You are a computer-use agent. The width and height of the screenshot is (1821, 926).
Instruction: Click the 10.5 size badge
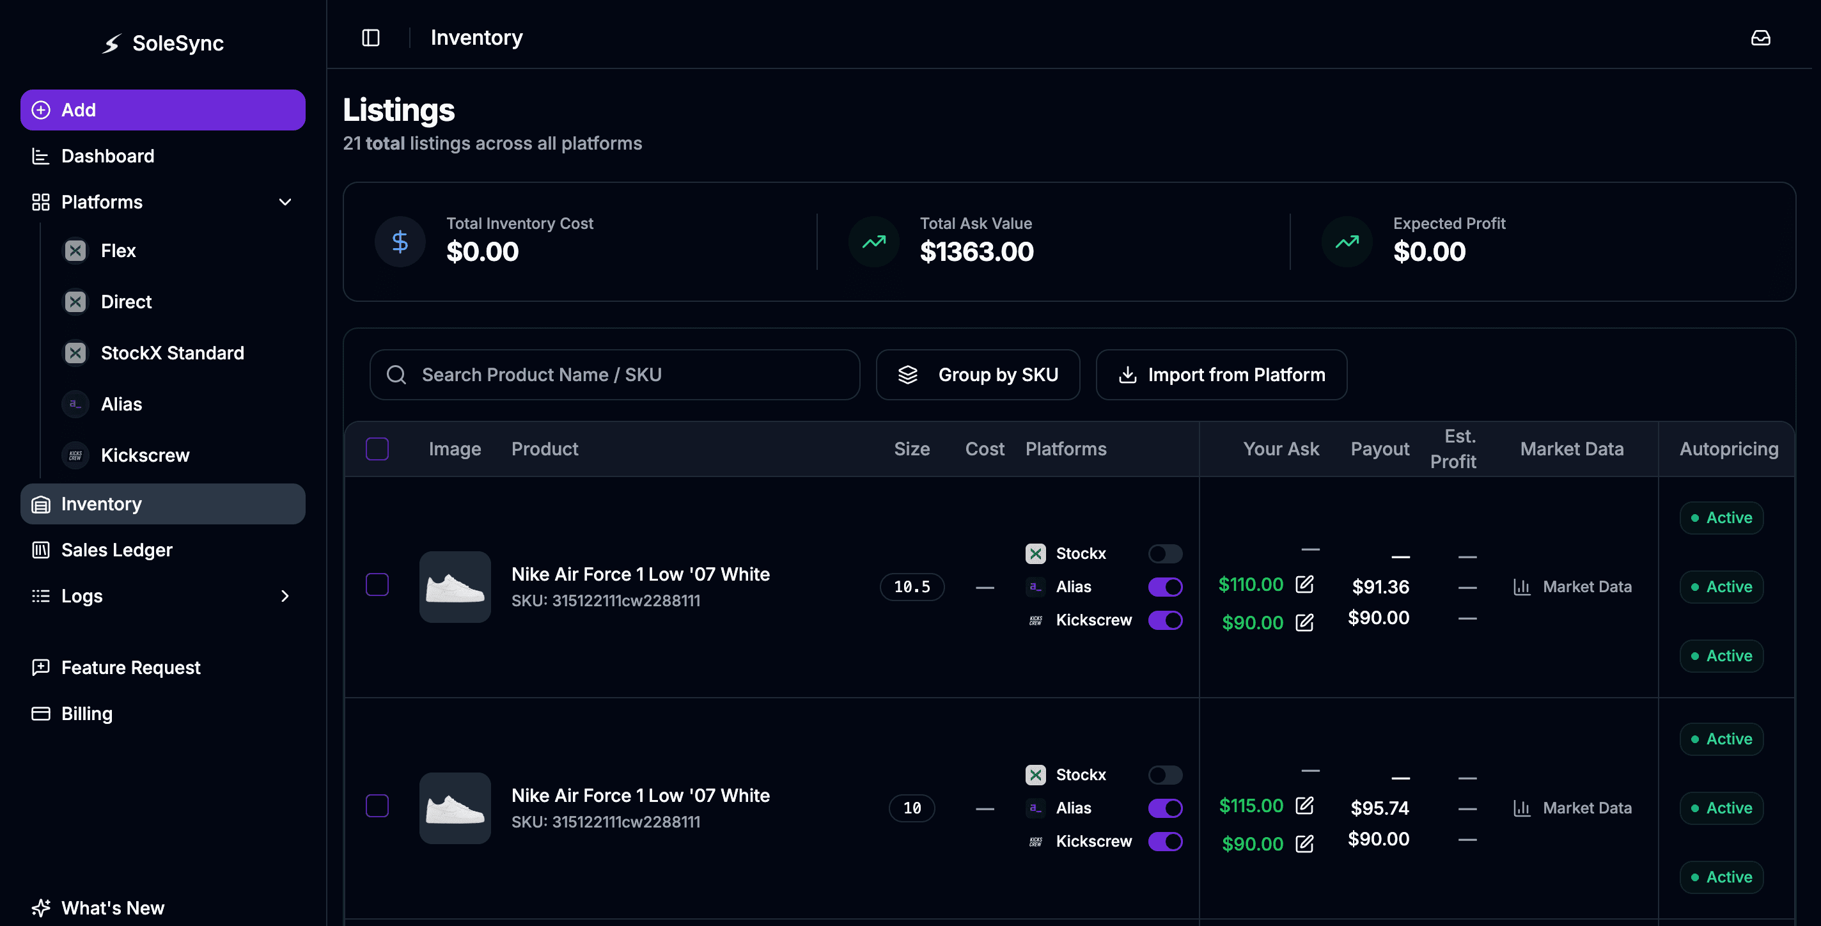coord(912,586)
